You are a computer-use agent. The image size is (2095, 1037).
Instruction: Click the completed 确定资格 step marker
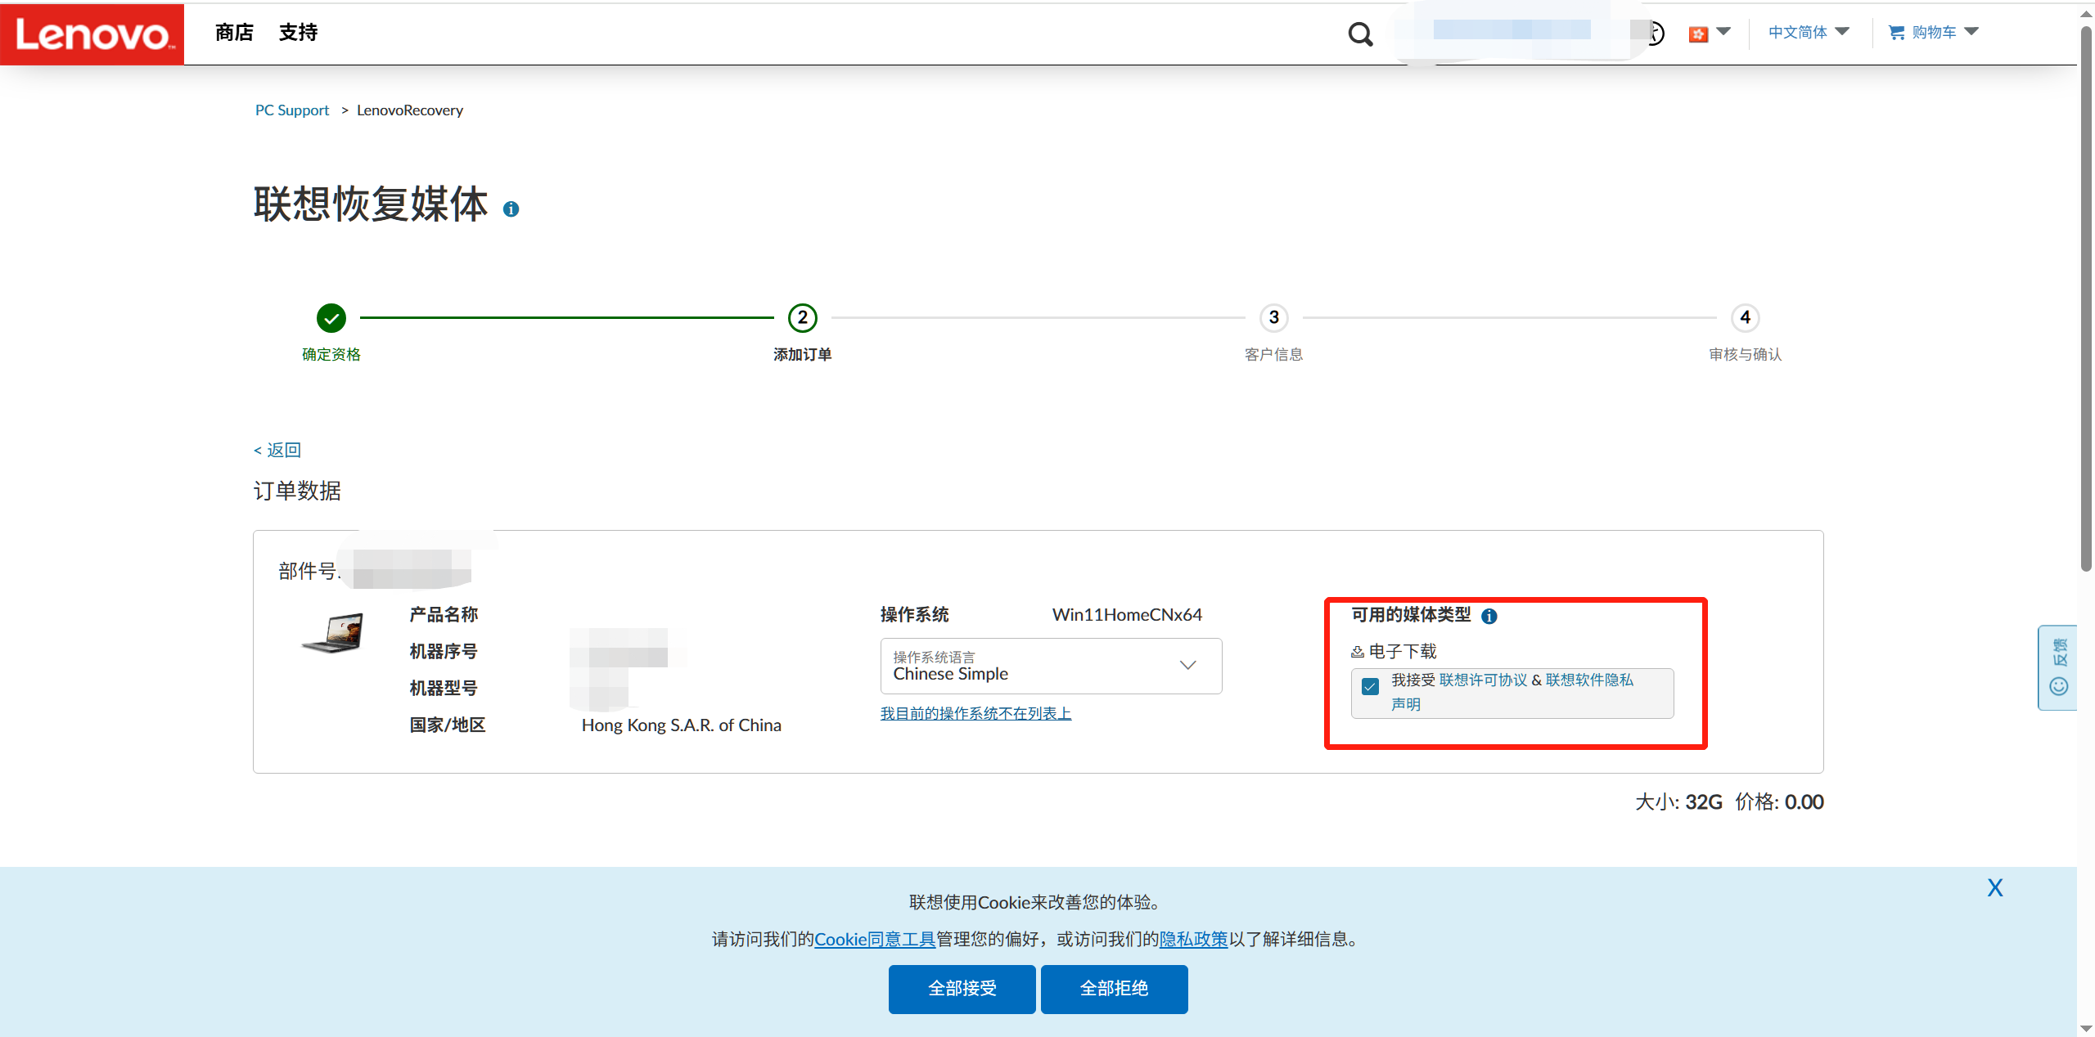tap(331, 318)
